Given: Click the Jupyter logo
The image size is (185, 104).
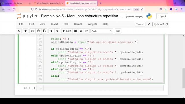Looking at the screenshot, I should coord(27,16).
